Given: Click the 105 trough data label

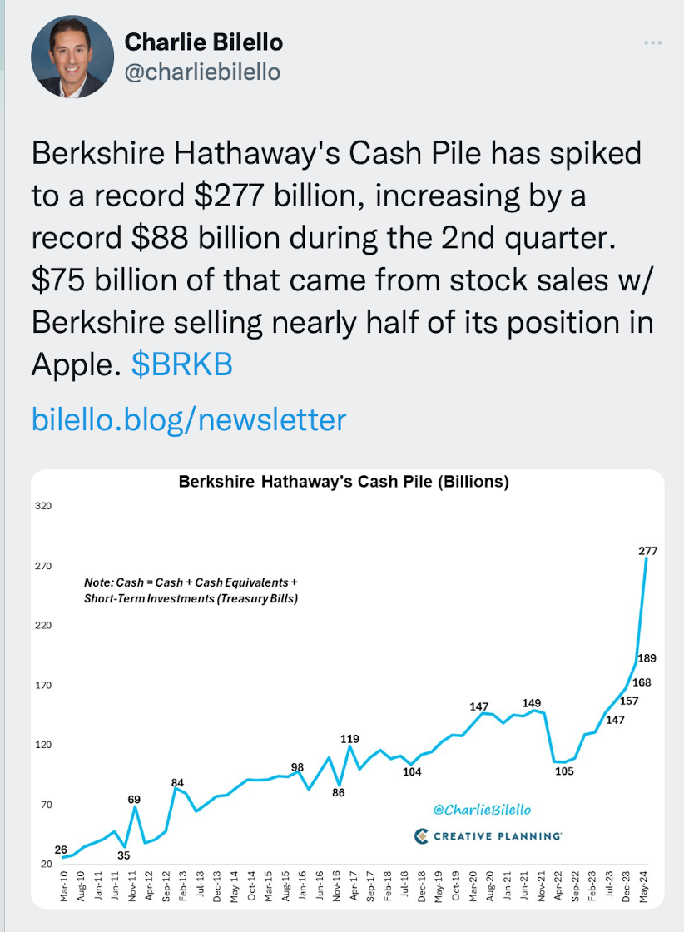Looking at the screenshot, I should pyautogui.click(x=564, y=771).
